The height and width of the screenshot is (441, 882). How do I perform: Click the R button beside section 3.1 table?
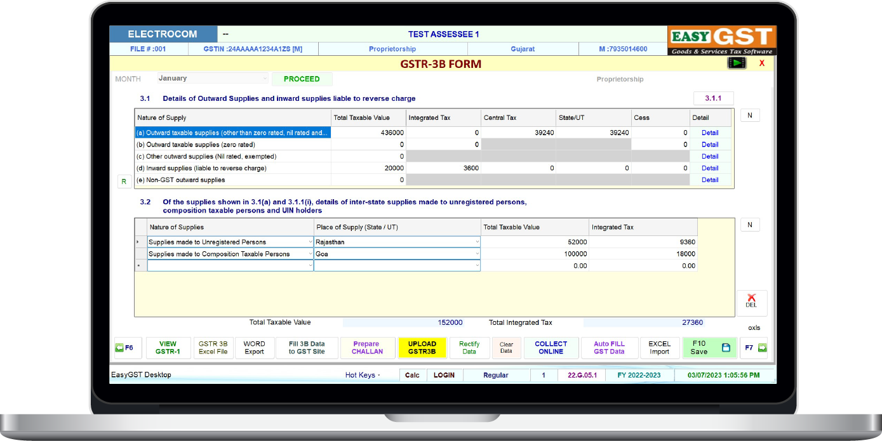[x=123, y=181]
